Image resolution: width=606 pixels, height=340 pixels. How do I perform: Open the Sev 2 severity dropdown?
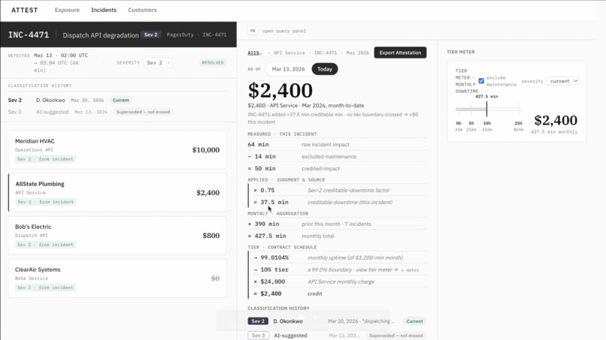(158, 62)
